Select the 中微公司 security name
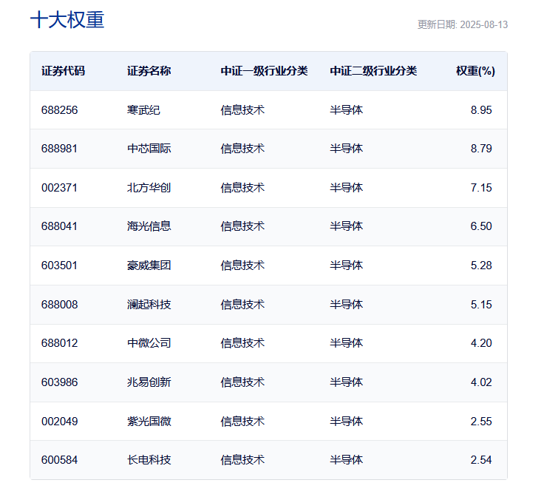This screenshot has width=544, height=497. click(149, 343)
